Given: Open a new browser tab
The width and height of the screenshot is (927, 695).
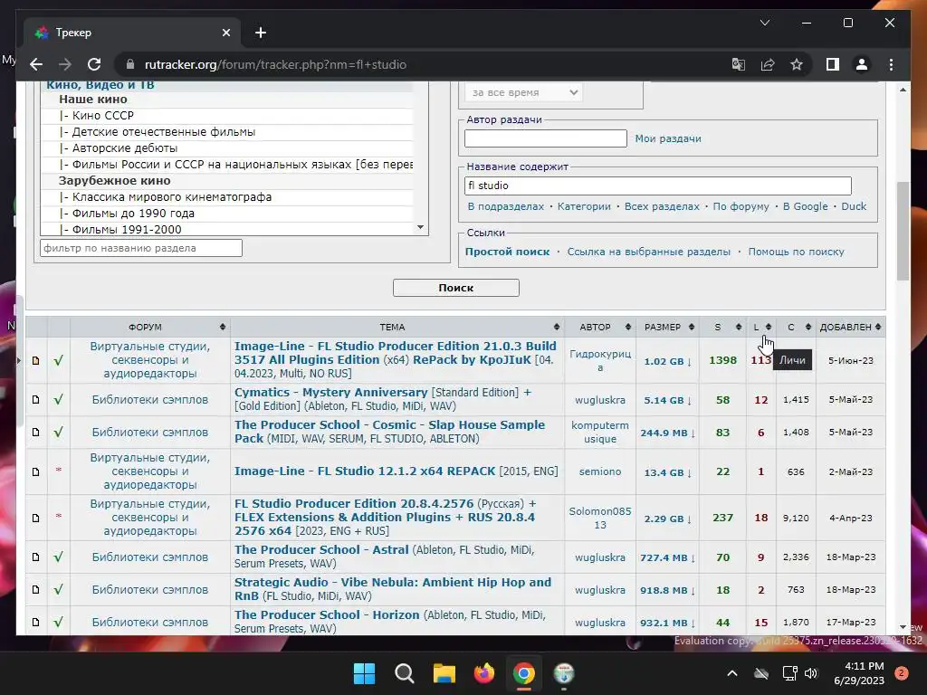Looking at the screenshot, I should [x=261, y=33].
